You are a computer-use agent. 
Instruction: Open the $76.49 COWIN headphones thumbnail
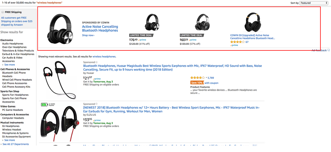point(152,22)
